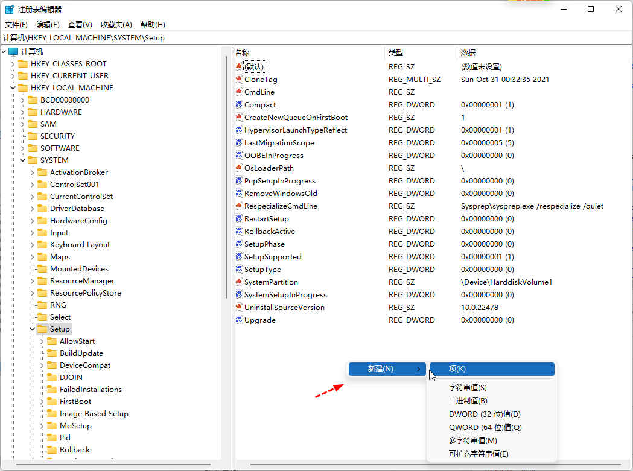Open the 查看(V) menu
The width and height of the screenshot is (633, 471).
pyautogui.click(x=80, y=25)
